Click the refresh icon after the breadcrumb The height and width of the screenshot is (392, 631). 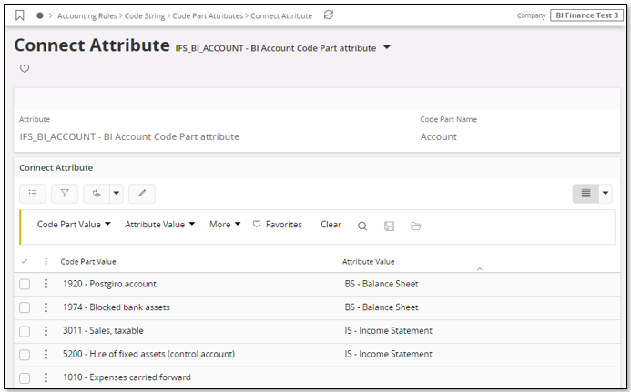(329, 15)
